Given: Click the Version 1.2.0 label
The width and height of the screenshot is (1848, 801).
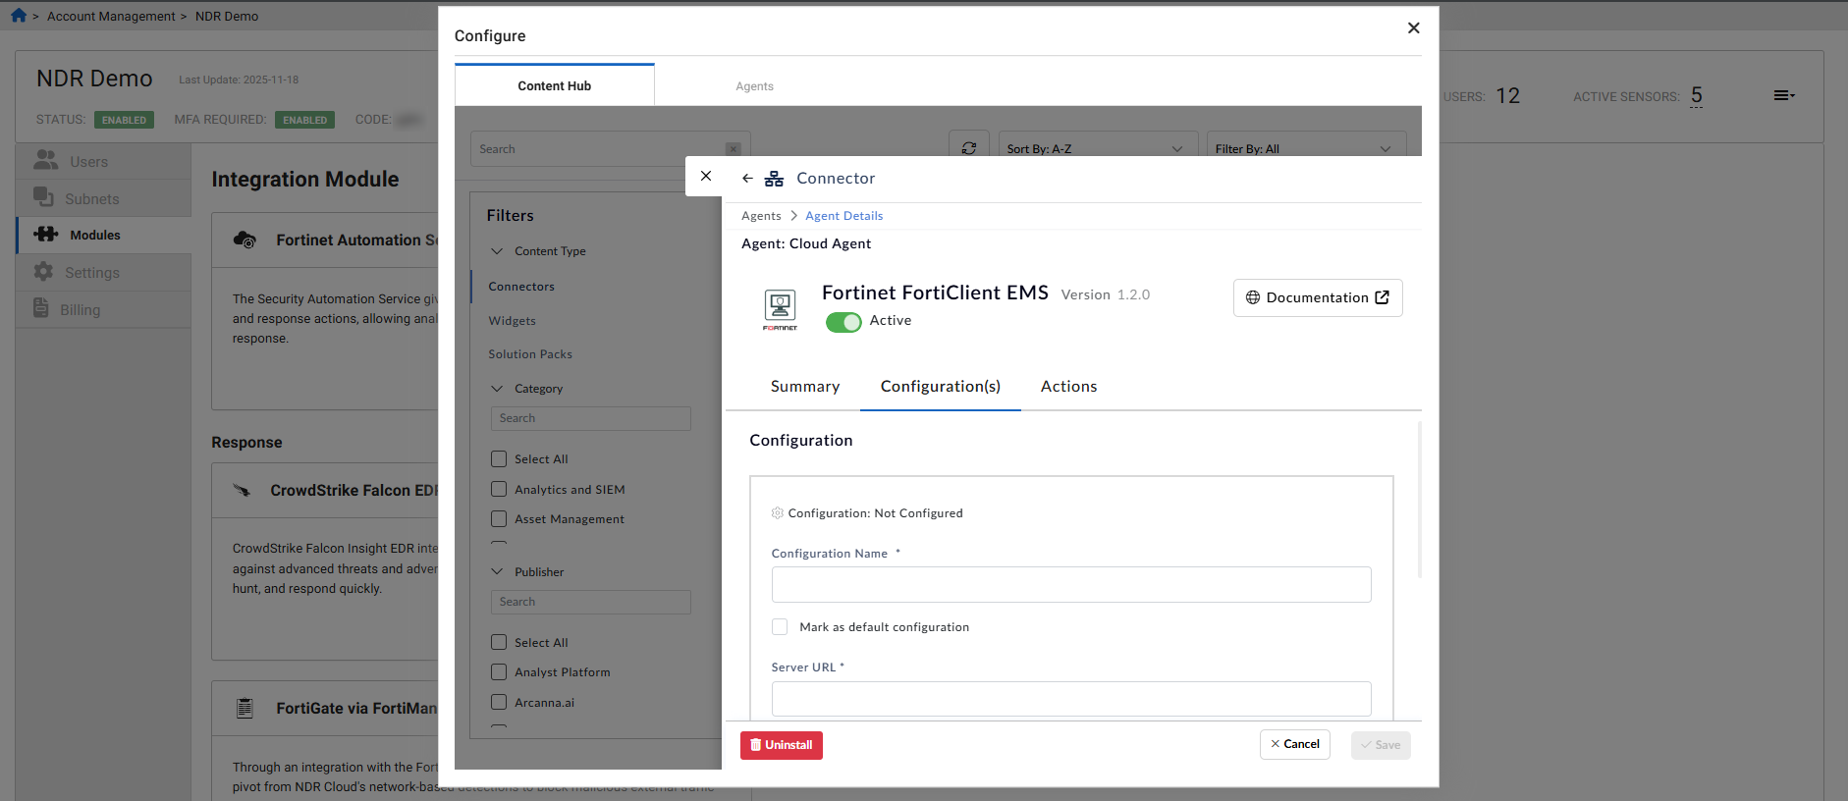Looking at the screenshot, I should [x=1106, y=294].
